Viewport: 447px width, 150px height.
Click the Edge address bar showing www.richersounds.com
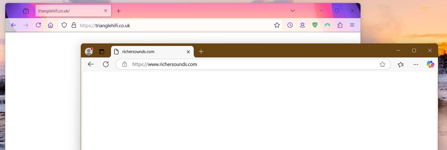[x=253, y=64]
